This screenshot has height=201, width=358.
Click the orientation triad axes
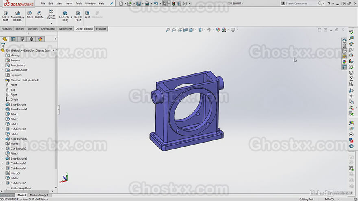[x=64, y=178]
